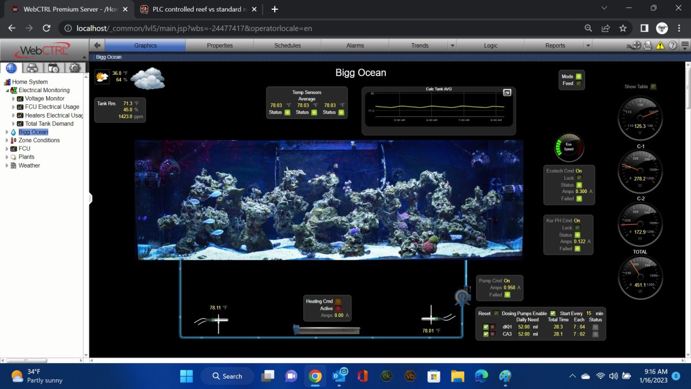
Task: Toggle the Dosing Pumps Enable checkbox
Action: coord(553,314)
